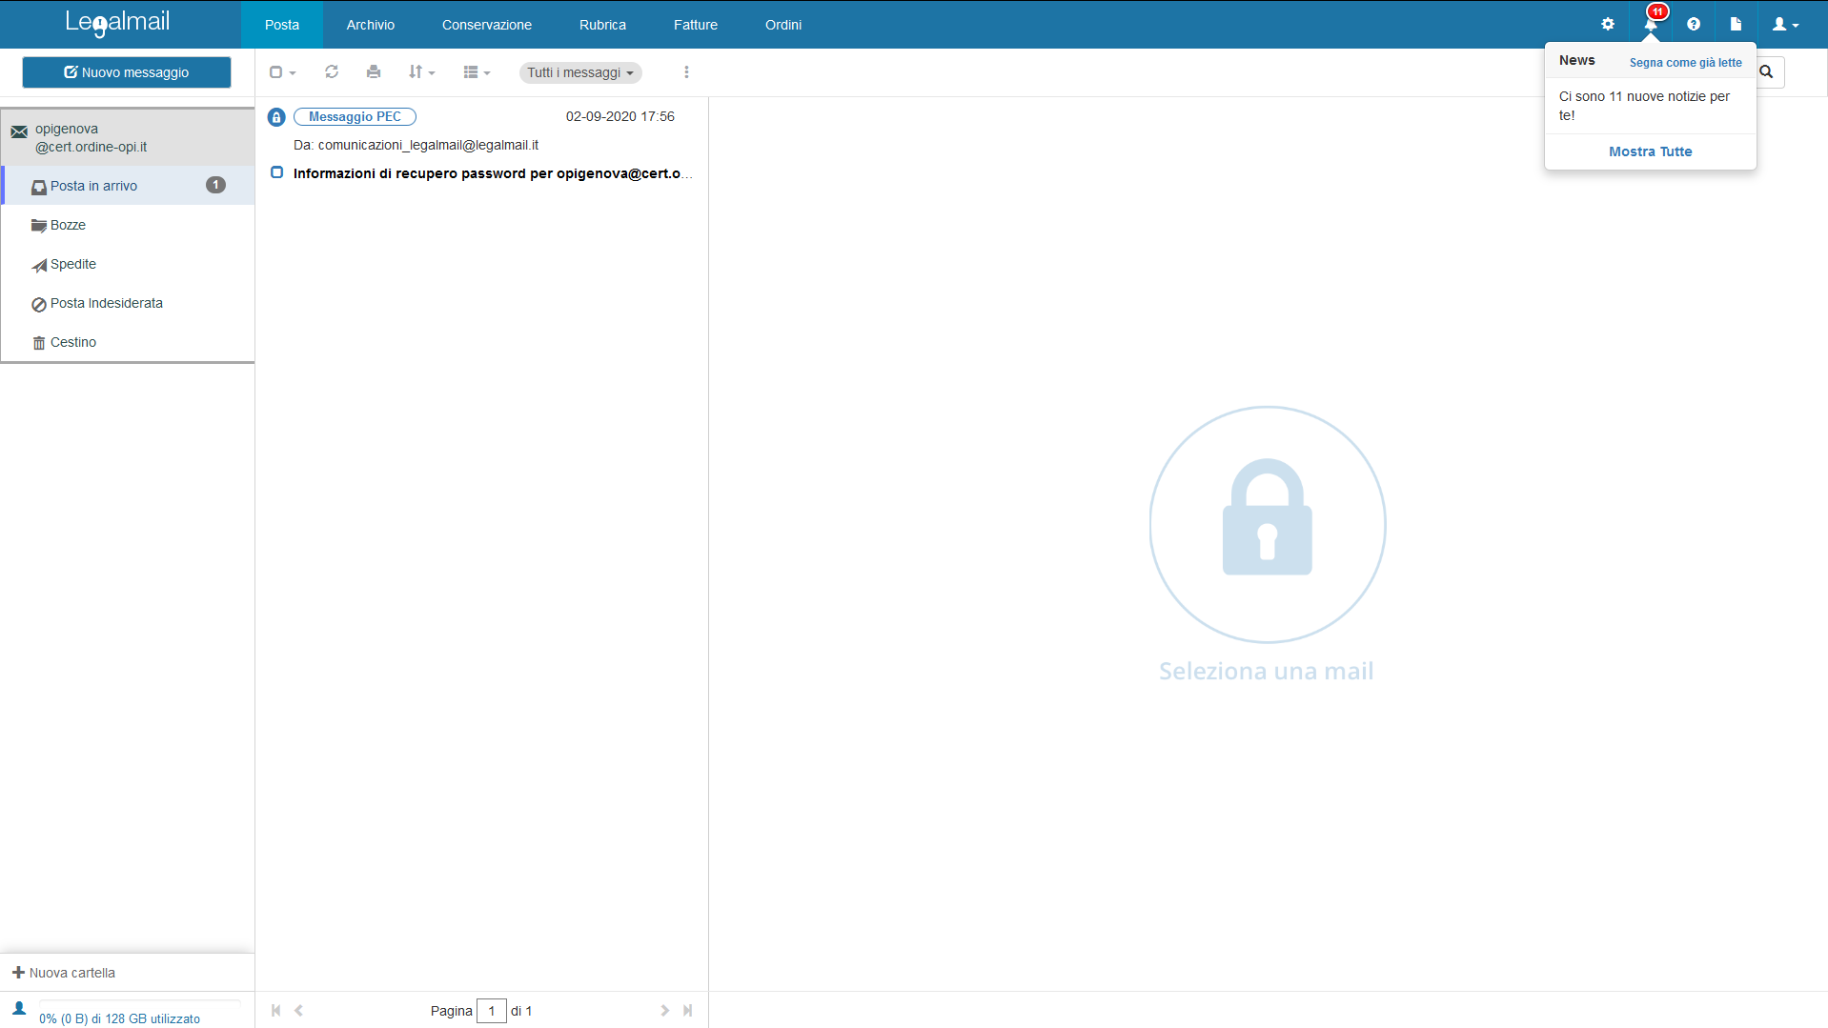Open the Rubrica tab
The image size is (1828, 1028).
click(x=602, y=25)
